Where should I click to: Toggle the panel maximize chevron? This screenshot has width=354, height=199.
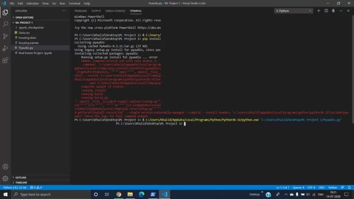342,11
